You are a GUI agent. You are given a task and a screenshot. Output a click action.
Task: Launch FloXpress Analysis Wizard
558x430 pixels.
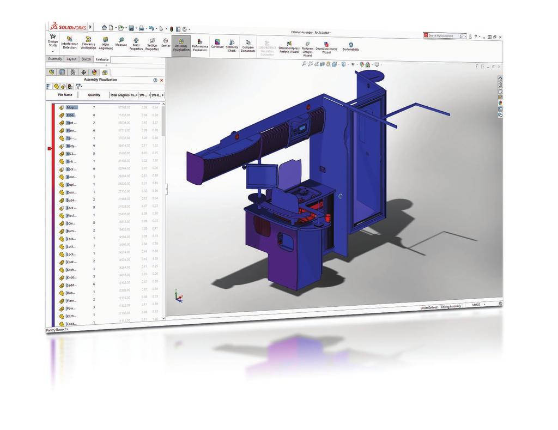[307, 49]
